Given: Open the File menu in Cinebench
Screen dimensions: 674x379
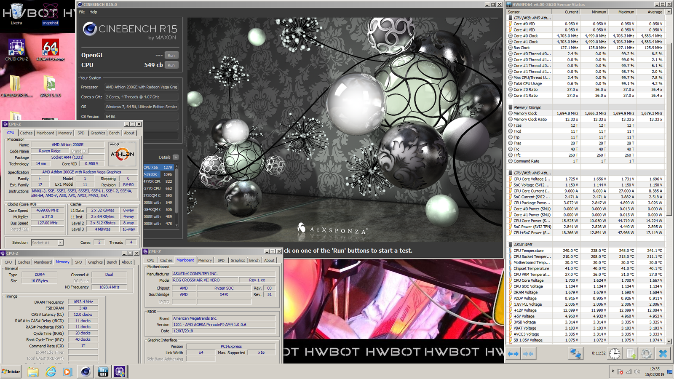Looking at the screenshot, I should (x=82, y=12).
